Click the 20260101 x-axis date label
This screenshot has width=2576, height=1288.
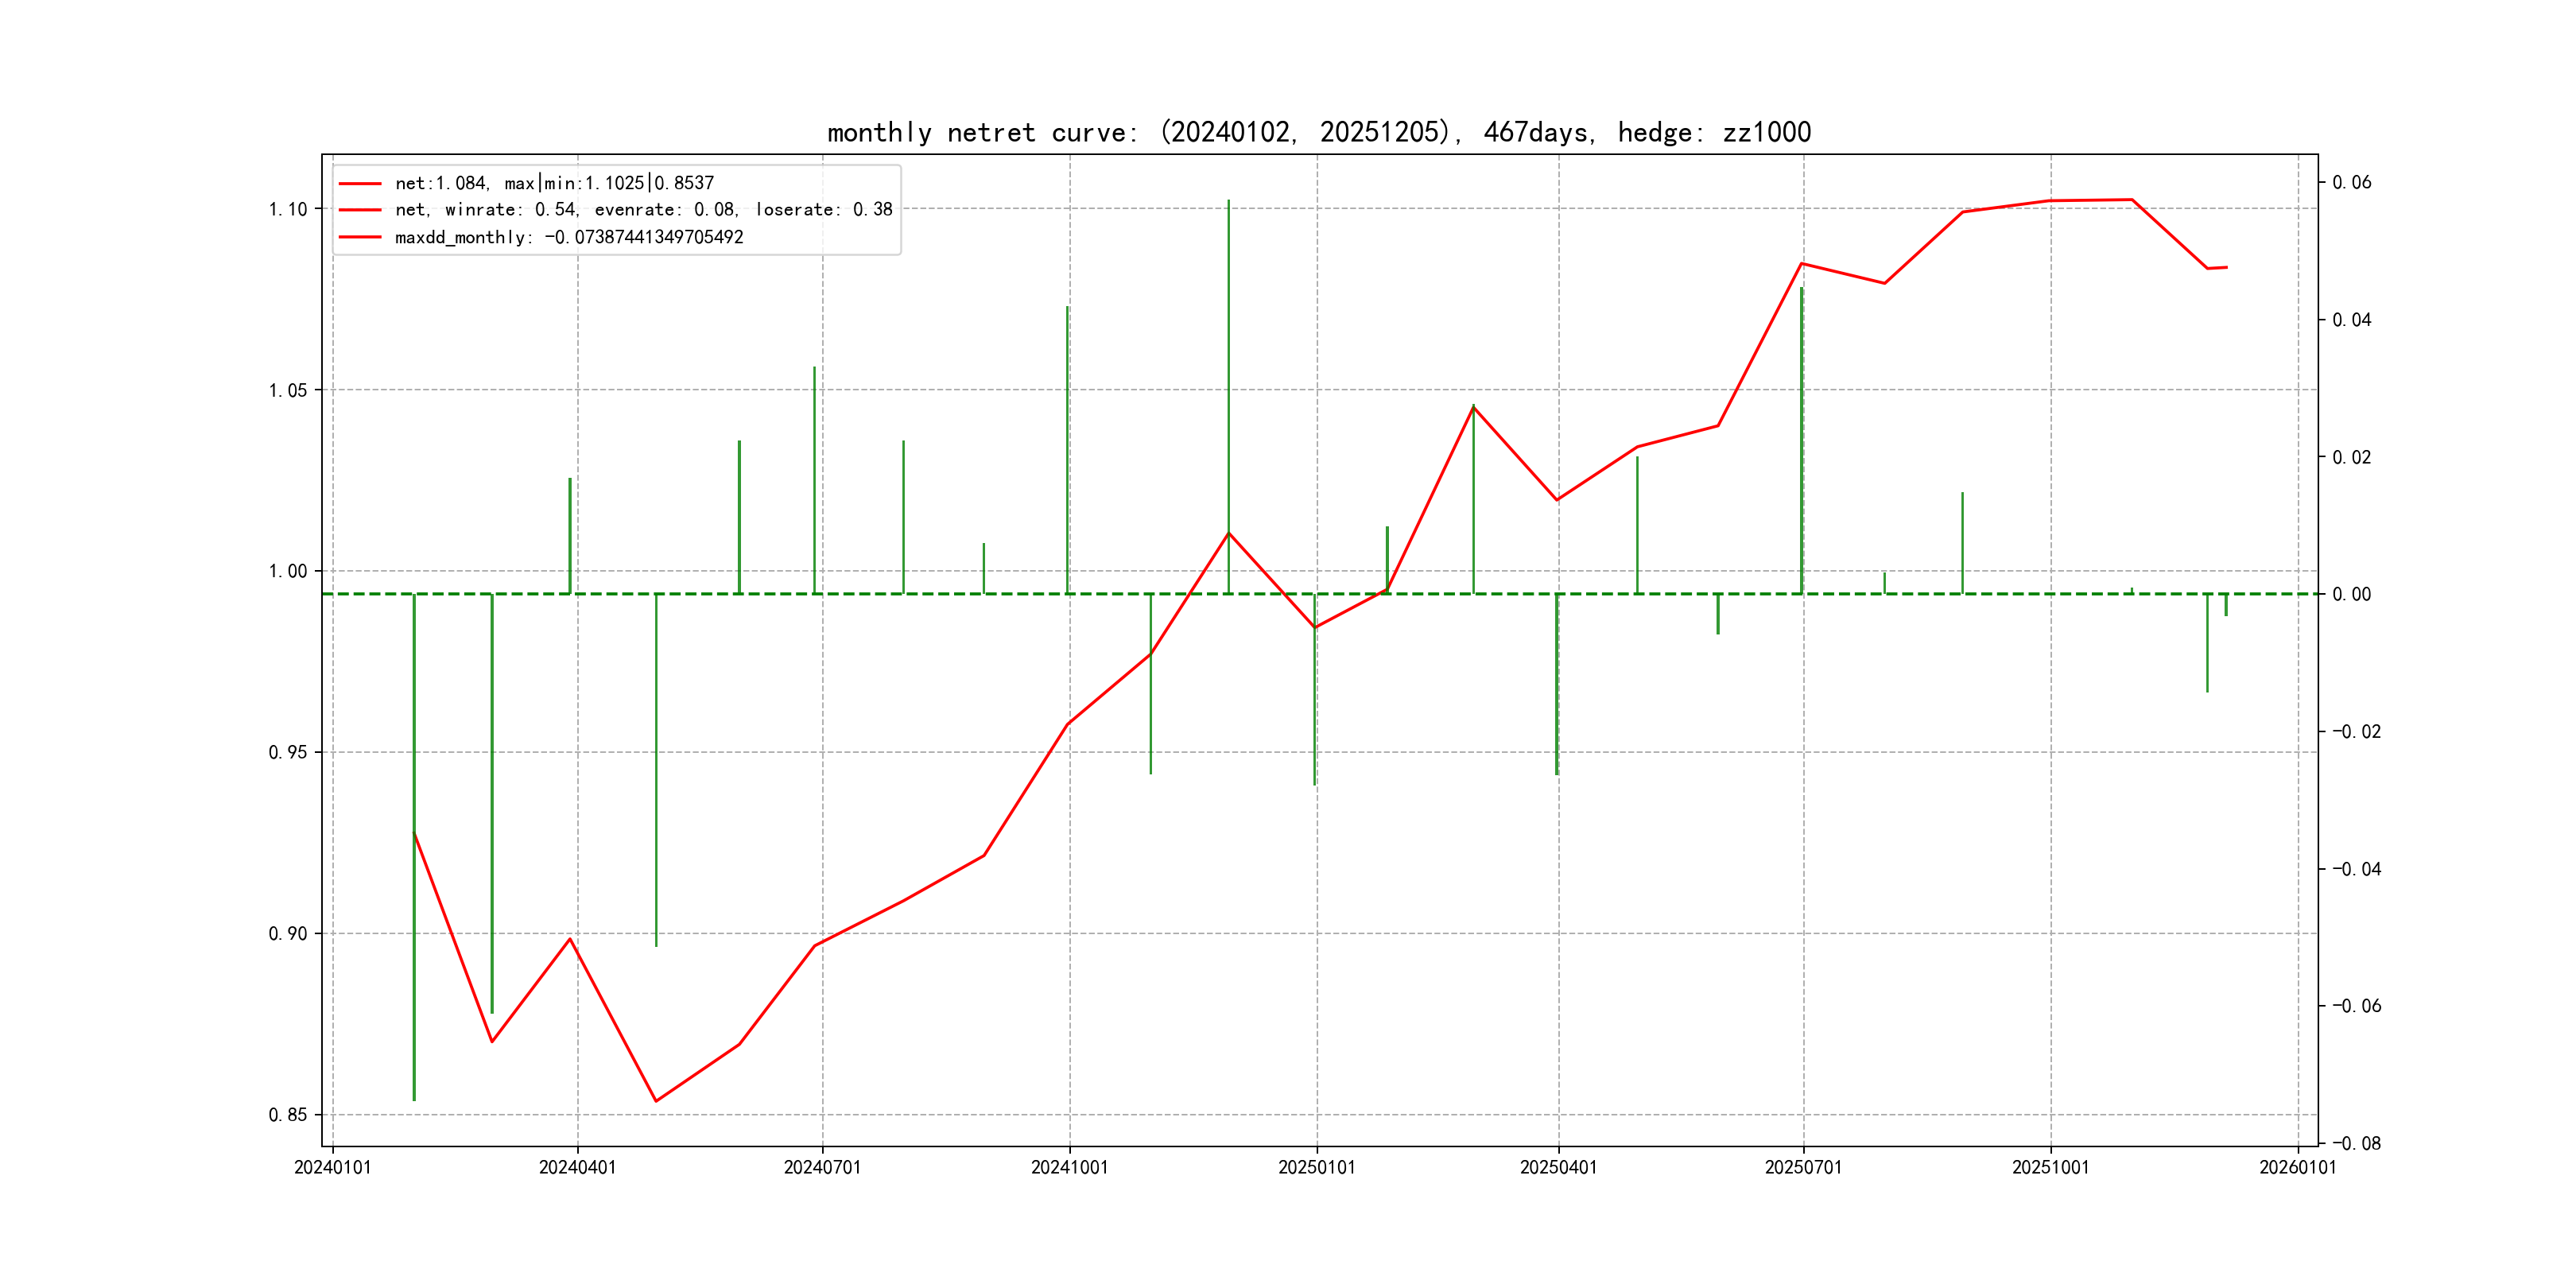tap(2297, 1167)
